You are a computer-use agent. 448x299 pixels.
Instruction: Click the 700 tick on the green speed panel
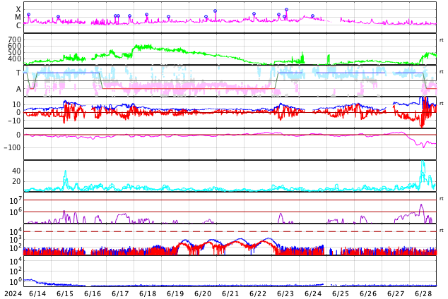click(x=15, y=39)
